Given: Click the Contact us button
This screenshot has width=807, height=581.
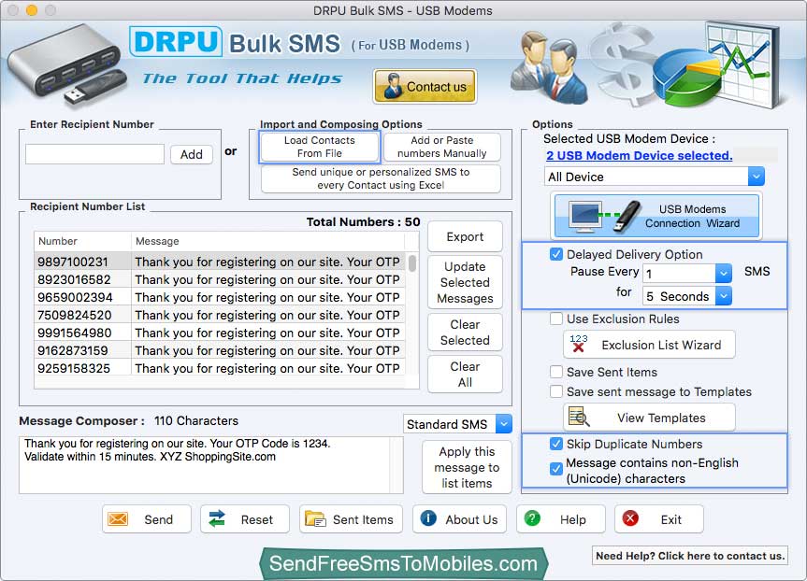Looking at the screenshot, I should click(425, 86).
